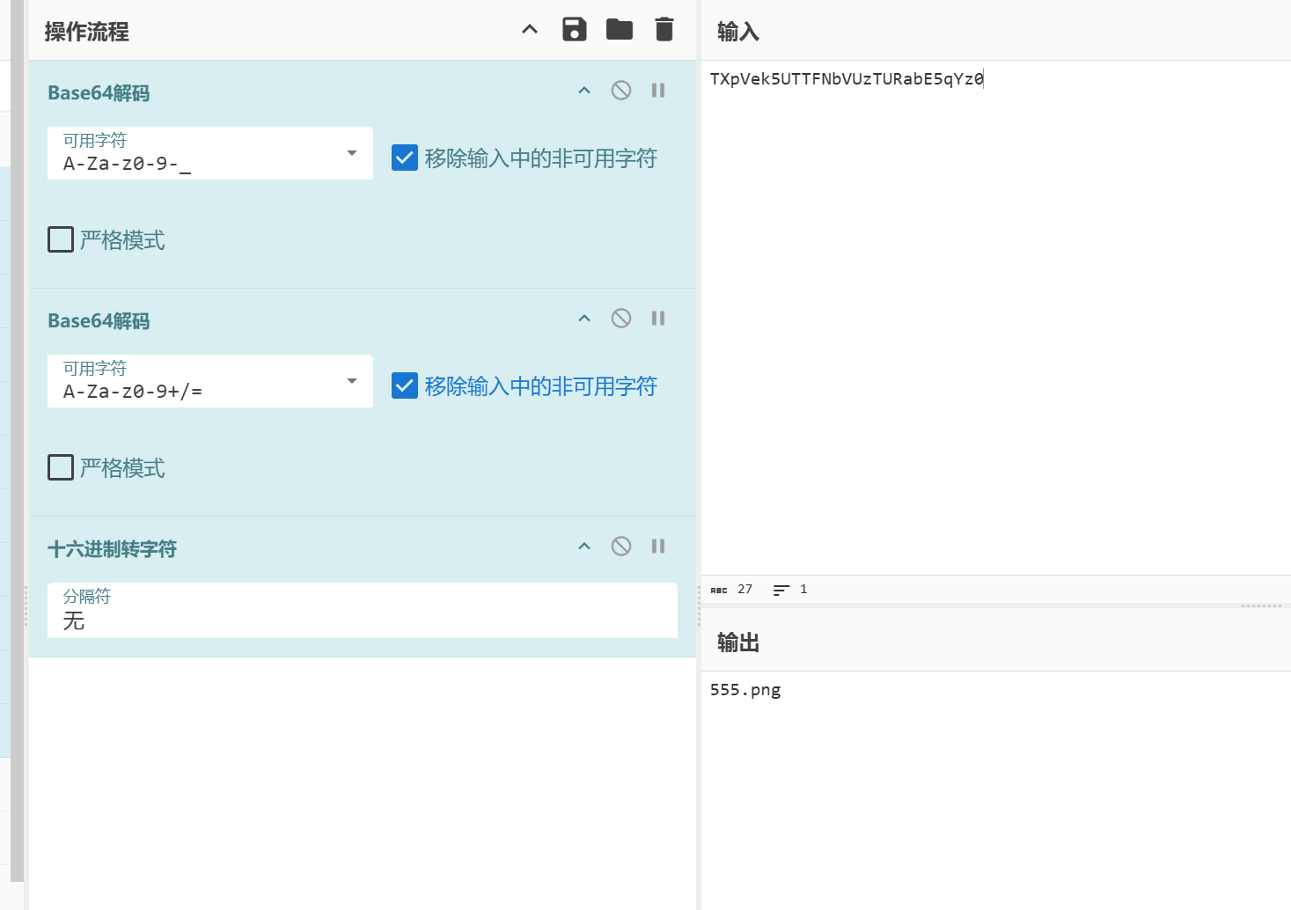Save the recipe with the floppy disk icon
The image size is (1291, 910).
tap(575, 29)
